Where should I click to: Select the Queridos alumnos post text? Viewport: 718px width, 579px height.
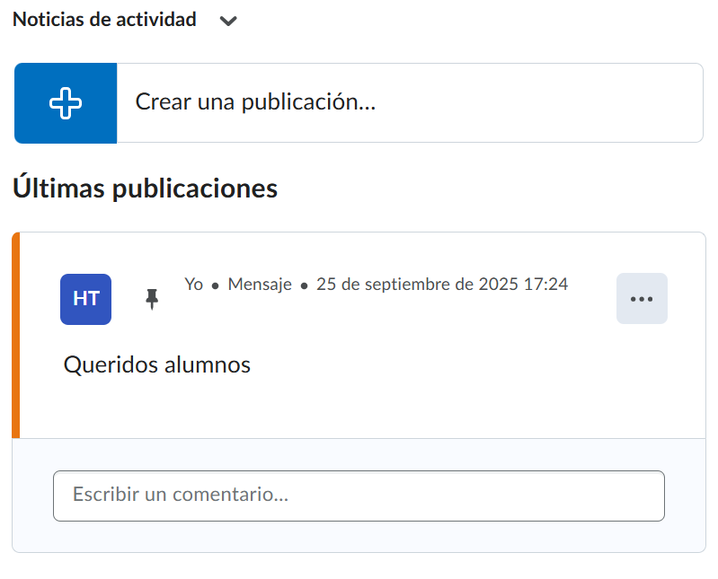coord(157,365)
